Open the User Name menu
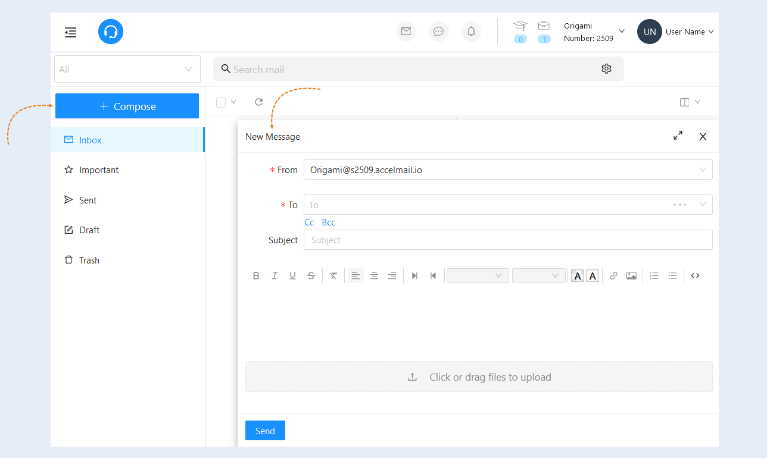 (x=690, y=32)
